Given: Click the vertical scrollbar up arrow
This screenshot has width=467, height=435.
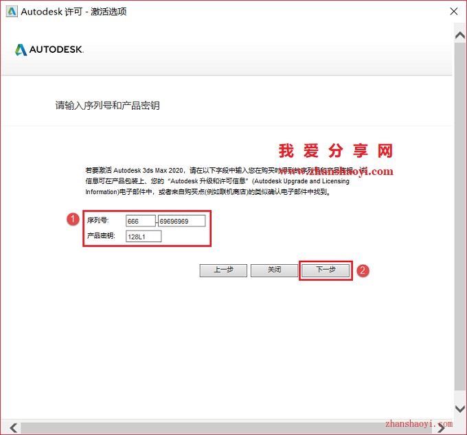Looking at the screenshot, I should (x=460, y=36).
